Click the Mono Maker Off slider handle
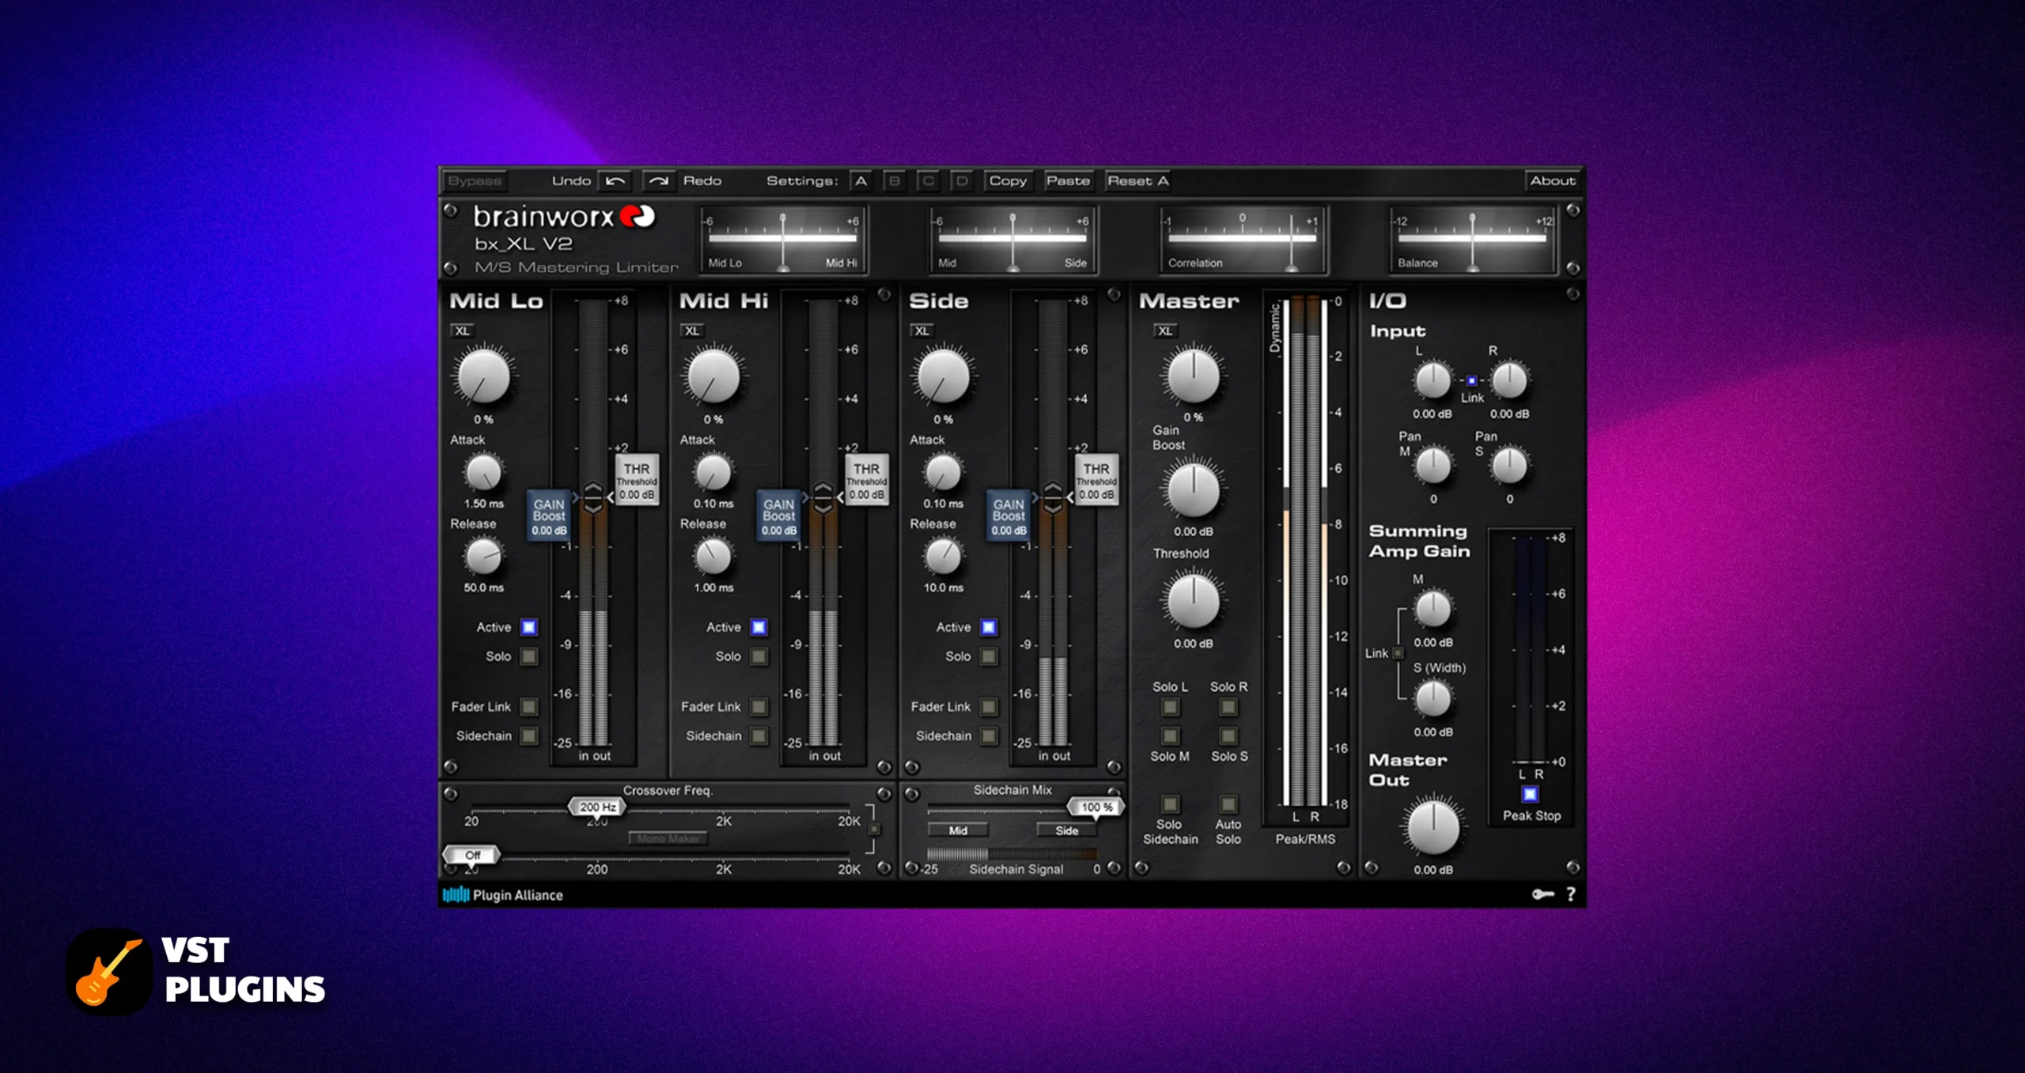This screenshot has width=2025, height=1073. [x=472, y=856]
